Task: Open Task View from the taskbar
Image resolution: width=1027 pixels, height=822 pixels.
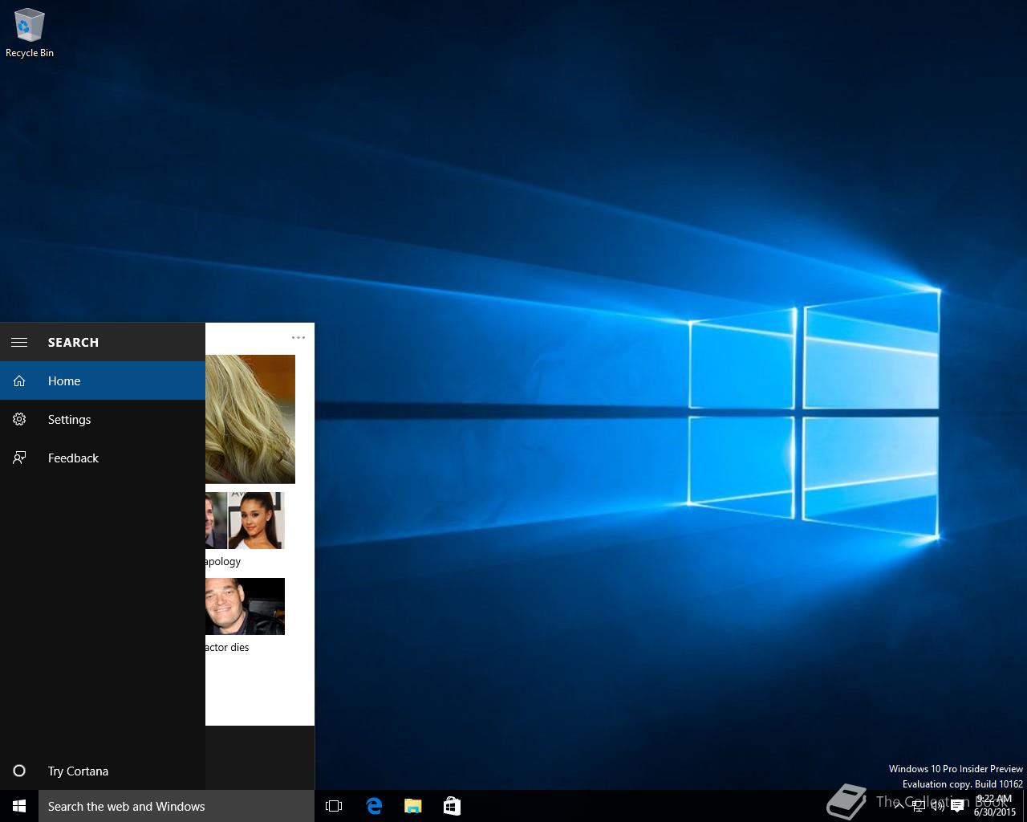Action: [334, 806]
